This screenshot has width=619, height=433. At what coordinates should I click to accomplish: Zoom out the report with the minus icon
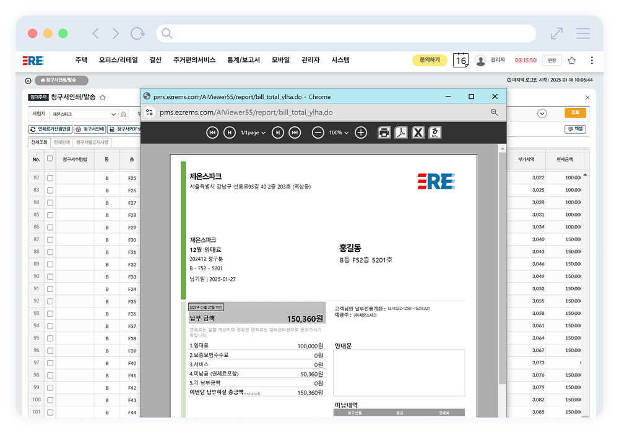pyautogui.click(x=318, y=132)
